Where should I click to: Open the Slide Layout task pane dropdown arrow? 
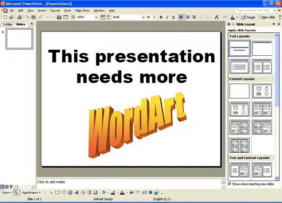274,24
